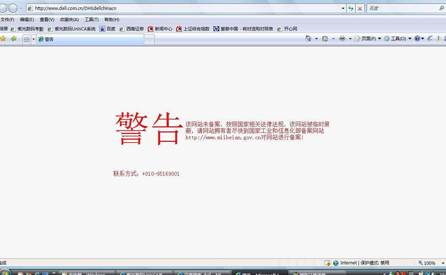This screenshot has width=446, height=275.
Task: Click the search magnifier icon
Action: coord(441,8)
